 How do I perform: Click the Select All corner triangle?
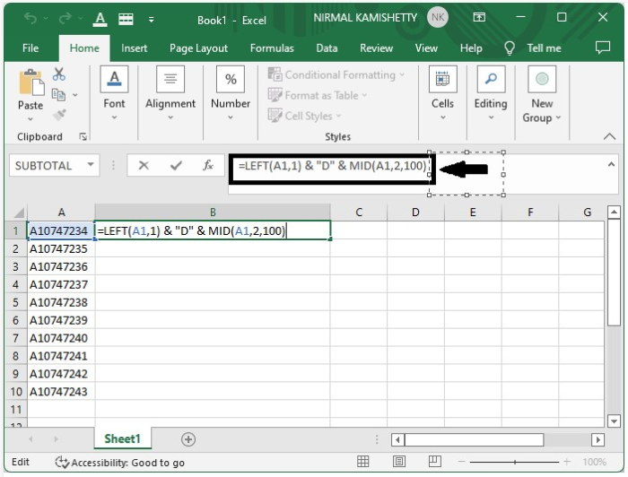click(18, 212)
